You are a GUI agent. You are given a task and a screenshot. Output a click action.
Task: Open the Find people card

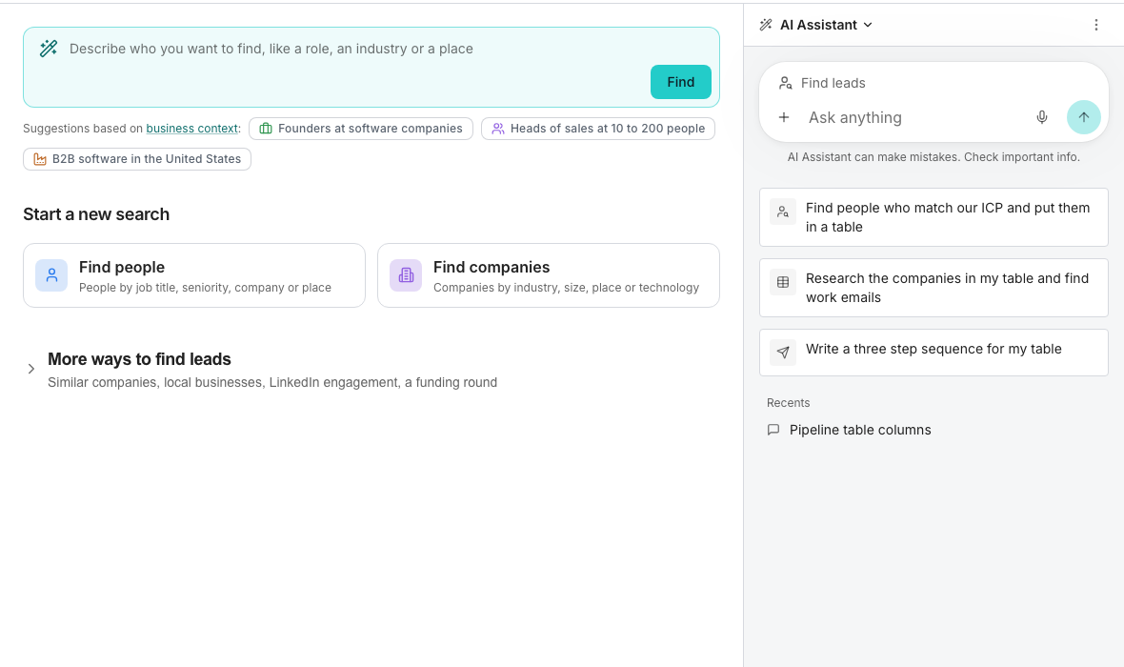194,275
